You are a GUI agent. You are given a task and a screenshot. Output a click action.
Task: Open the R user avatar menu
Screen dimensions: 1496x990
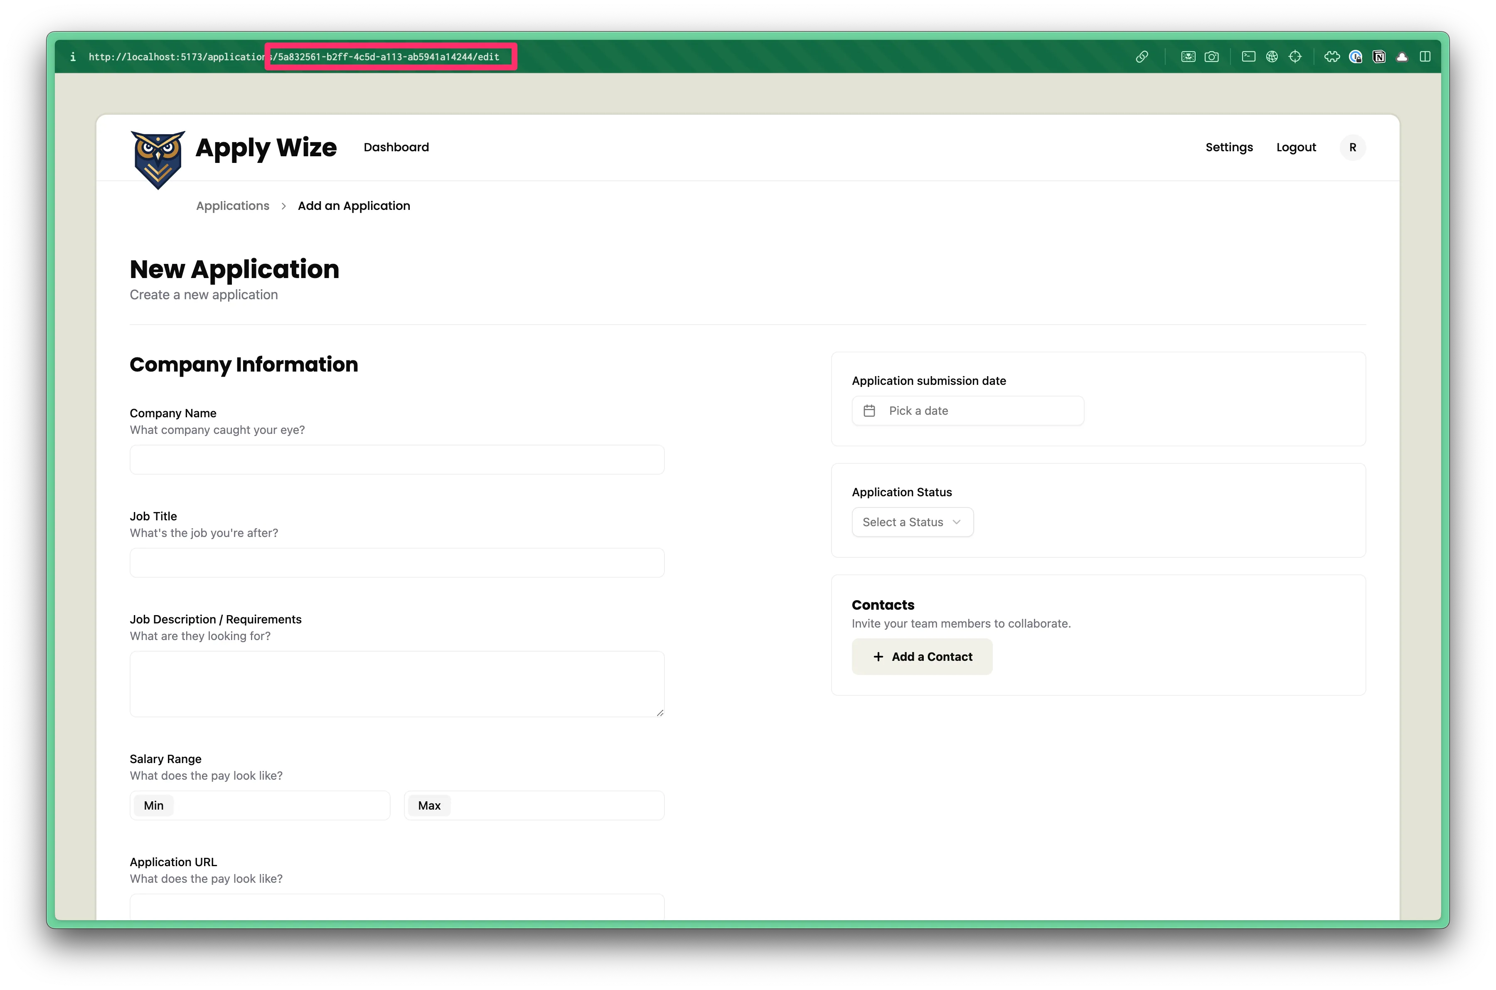tap(1352, 148)
